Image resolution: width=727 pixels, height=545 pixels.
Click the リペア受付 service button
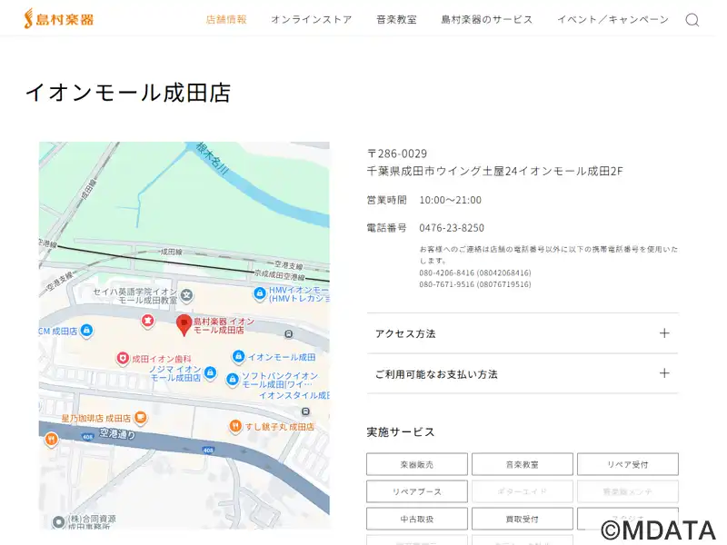(627, 464)
